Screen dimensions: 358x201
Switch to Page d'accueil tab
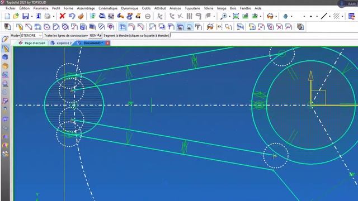(32, 43)
